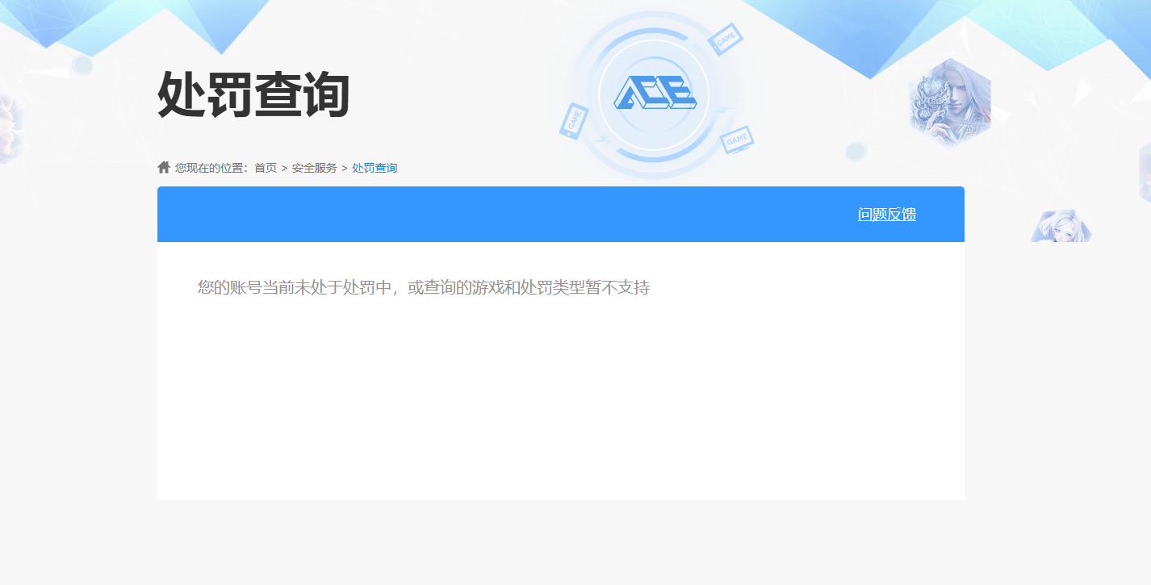1151x585 pixels.
Task: Click the first > breadcrumb separator
Action: coord(283,167)
